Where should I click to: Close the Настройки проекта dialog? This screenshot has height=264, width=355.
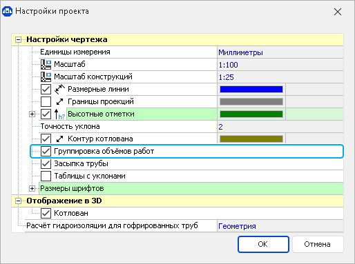[338, 12]
